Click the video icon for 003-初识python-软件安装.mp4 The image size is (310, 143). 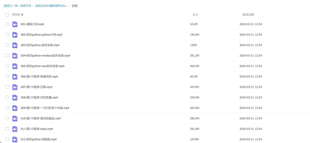coord(15,45)
